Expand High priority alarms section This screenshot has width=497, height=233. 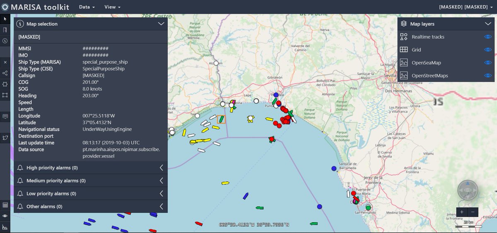click(x=161, y=168)
